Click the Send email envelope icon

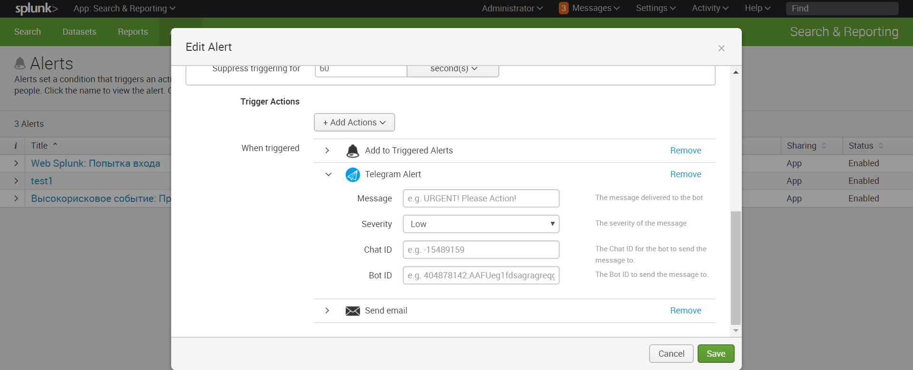click(x=352, y=311)
